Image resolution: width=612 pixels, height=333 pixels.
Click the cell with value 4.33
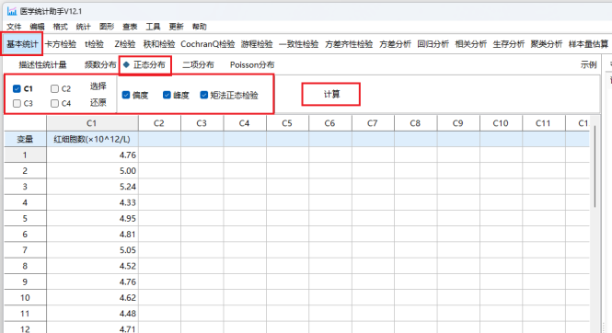92,202
